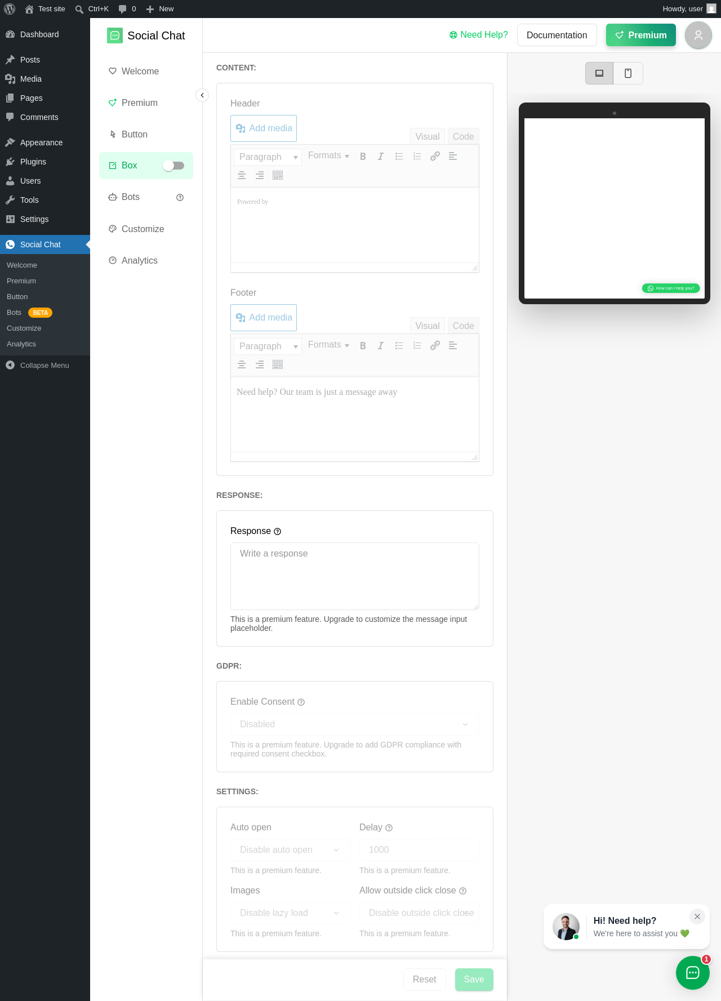Click align left icon in Footer editor
721x1001 pixels.
[x=453, y=346]
